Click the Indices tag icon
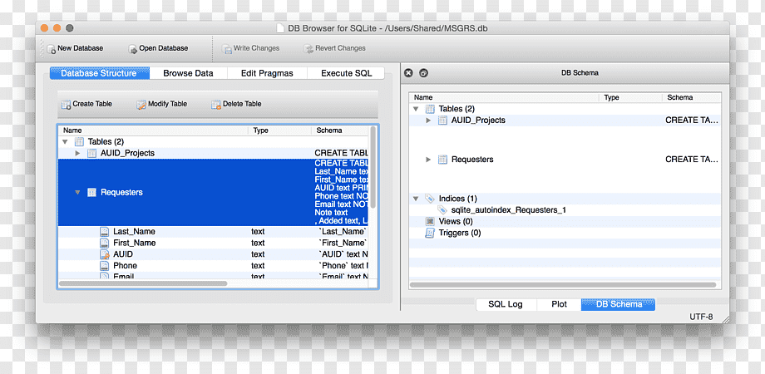The height and width of the screenshot is (374, 765). (430, 199)
